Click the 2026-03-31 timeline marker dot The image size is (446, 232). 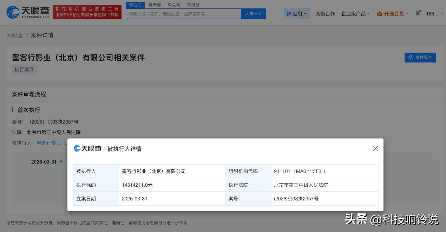click(61, 162)
